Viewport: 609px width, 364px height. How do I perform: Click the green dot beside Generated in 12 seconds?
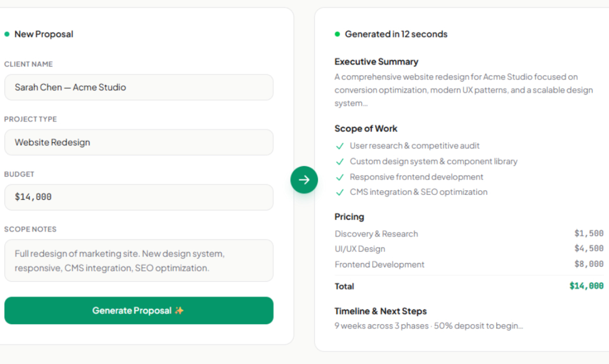point(337,34)
